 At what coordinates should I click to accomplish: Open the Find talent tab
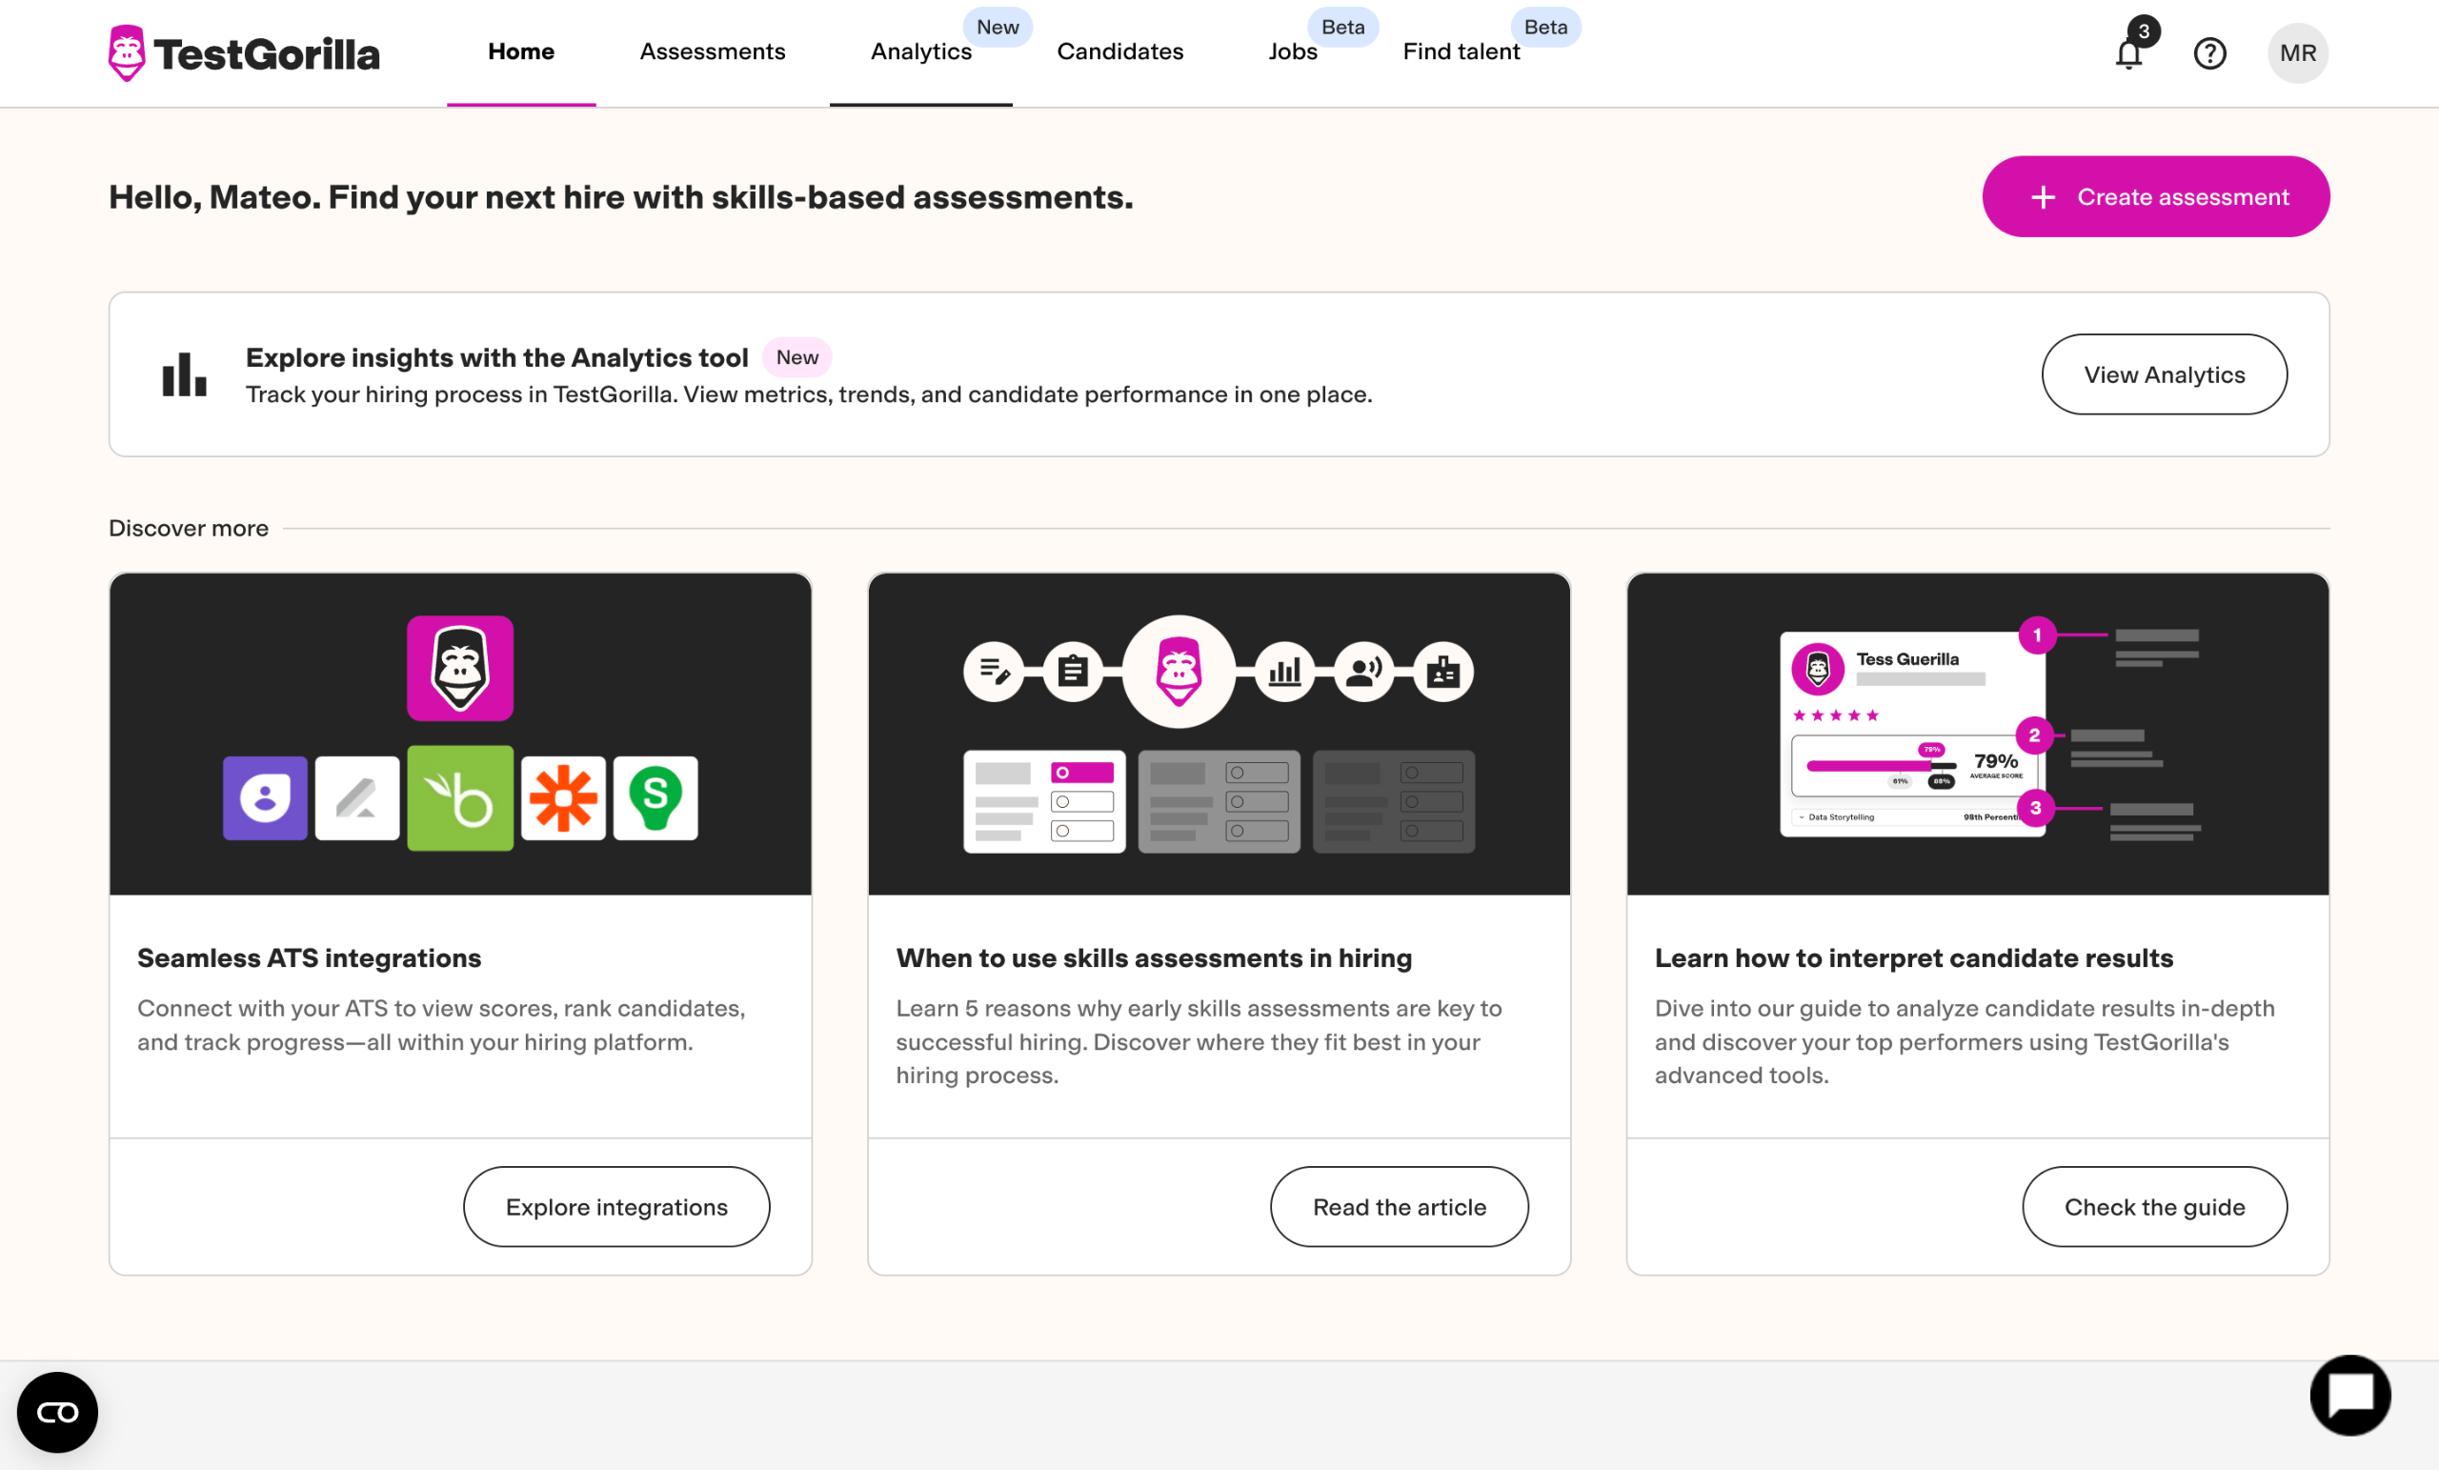point(1460,51)
